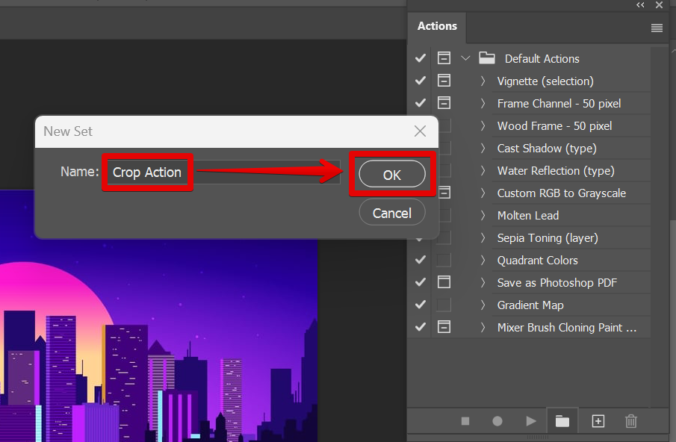Close the Actions panel with X icon
Screen dimensions: 676x442
[659, 5]
